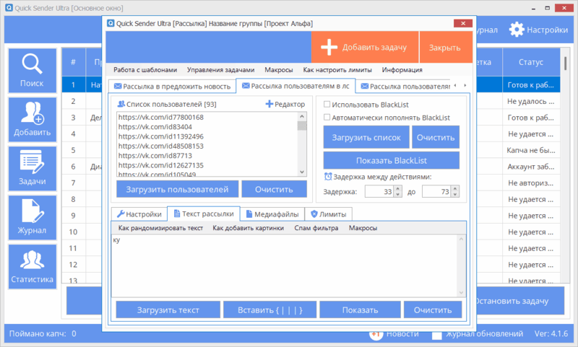This screenshot has width=578, height=347.
Task: Click the Quick Sender logo in dialog title
Action: tap(111, 23)
